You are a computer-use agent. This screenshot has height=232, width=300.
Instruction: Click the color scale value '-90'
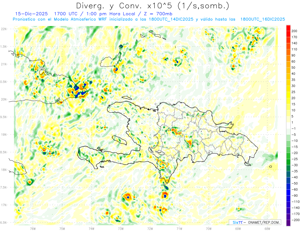(x=294, y=196)
